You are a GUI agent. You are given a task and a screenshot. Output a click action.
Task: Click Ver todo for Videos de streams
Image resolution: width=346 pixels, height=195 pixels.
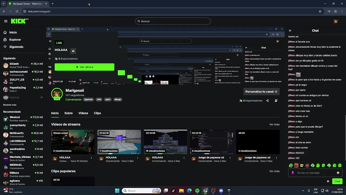274,125
